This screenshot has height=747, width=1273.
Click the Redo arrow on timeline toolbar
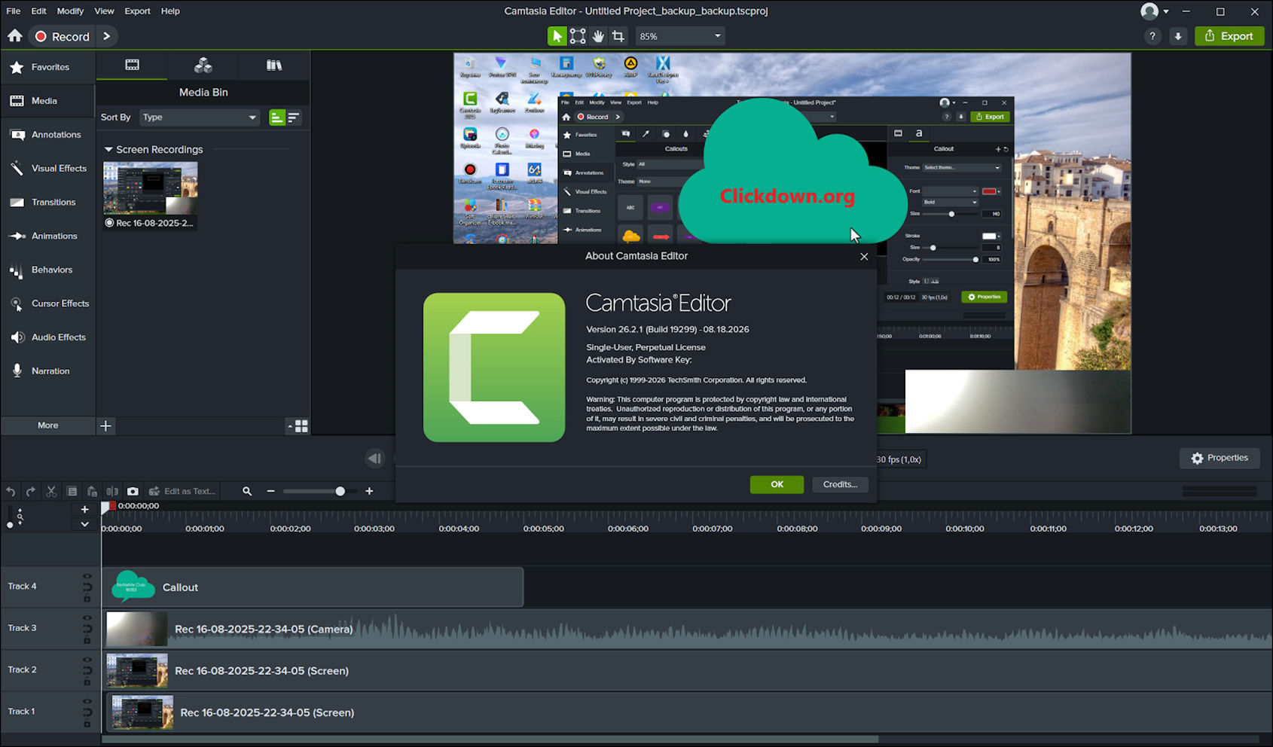click(31, 492)
